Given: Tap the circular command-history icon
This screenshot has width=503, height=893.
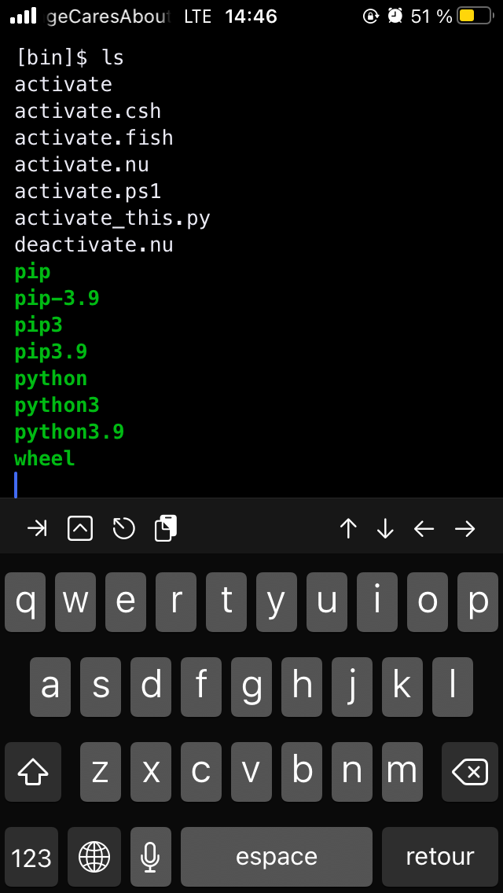Looking at the screenshot, I should tap(123, 527).
